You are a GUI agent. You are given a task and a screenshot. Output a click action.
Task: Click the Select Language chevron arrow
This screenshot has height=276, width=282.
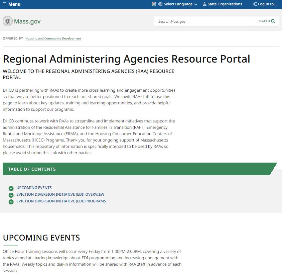pos(196,4)
